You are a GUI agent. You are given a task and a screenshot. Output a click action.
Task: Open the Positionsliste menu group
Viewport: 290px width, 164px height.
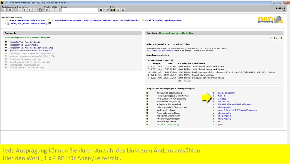pos(51,7)
